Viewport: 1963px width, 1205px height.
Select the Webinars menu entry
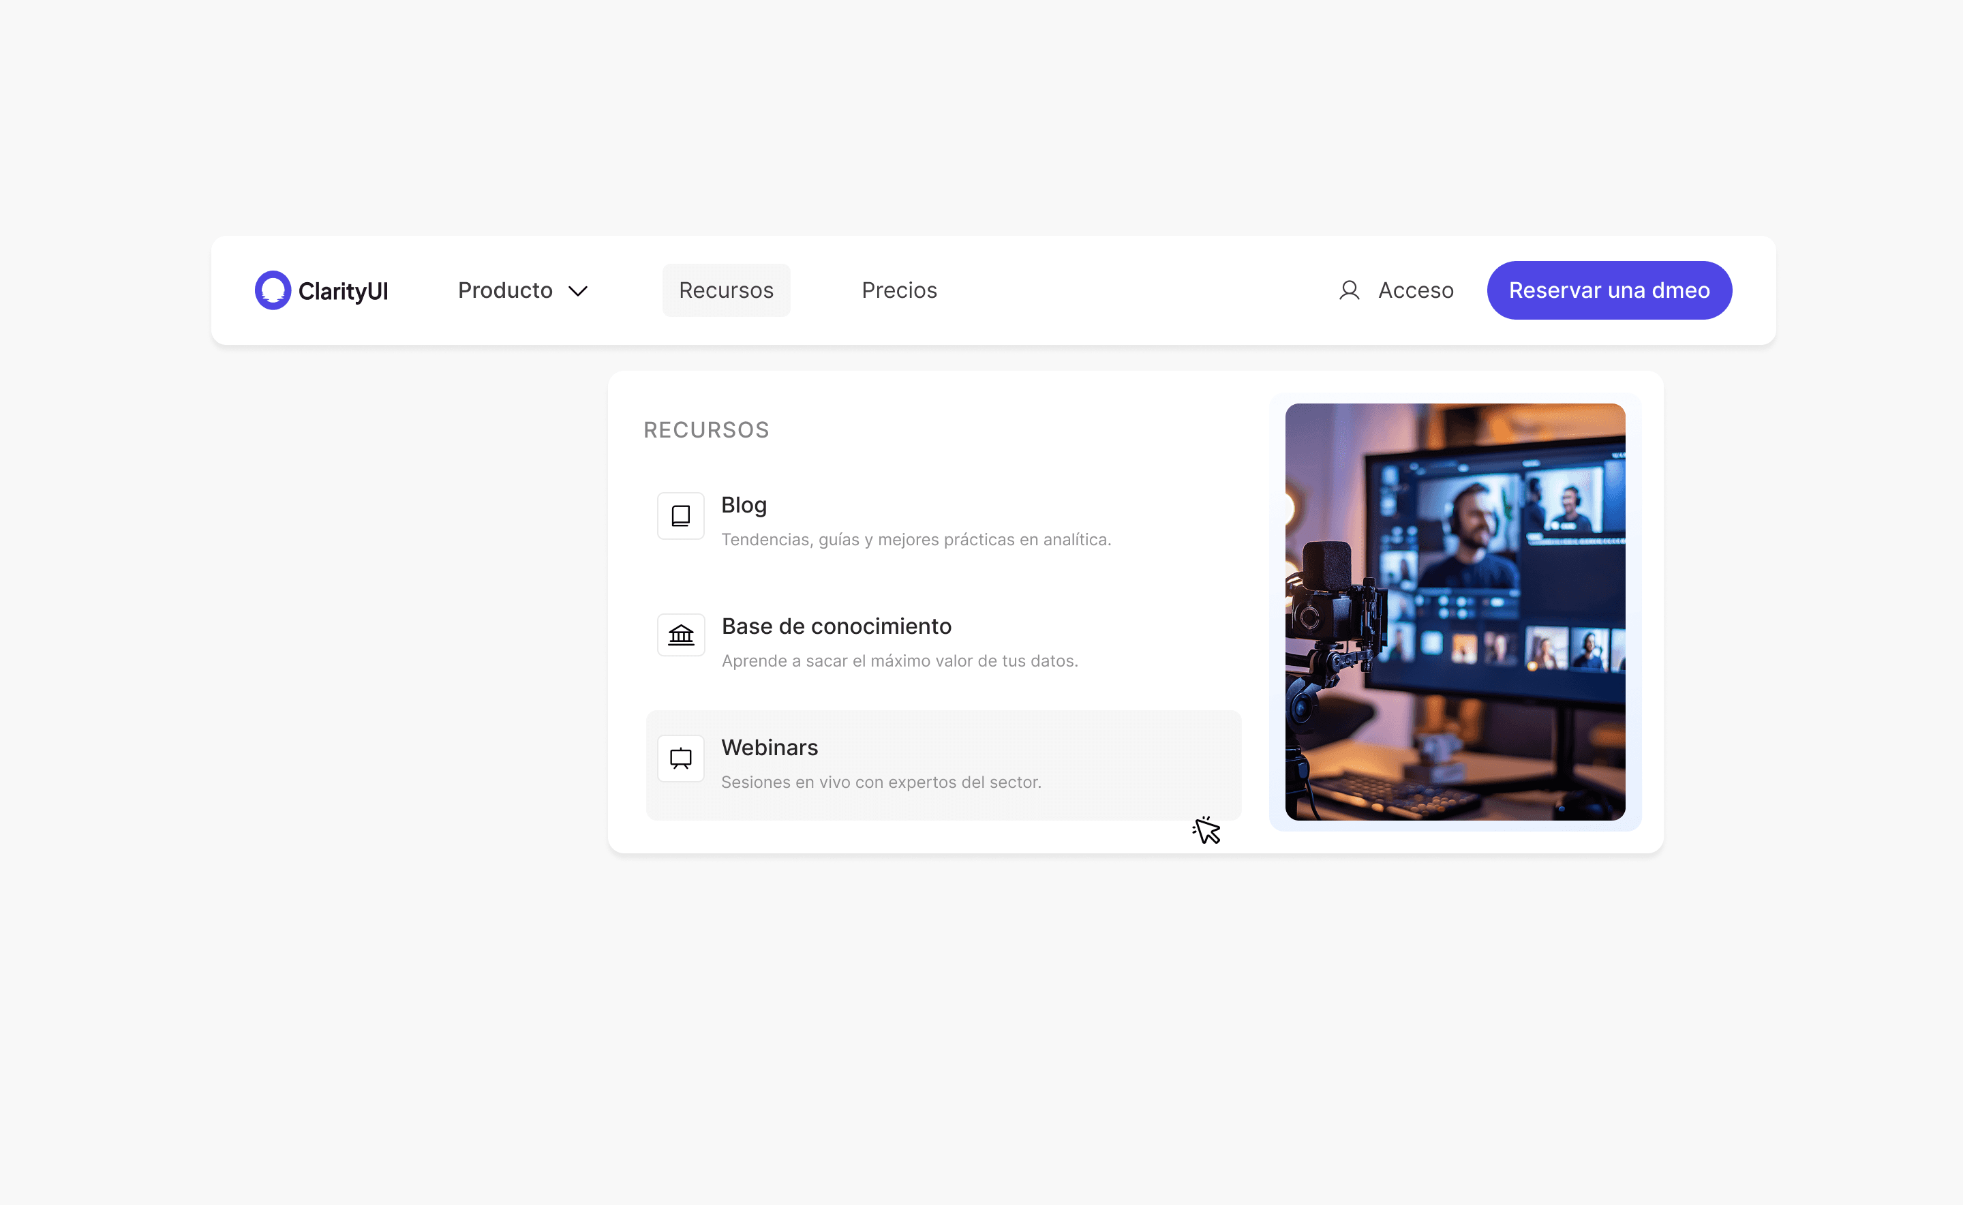(770, 748)
